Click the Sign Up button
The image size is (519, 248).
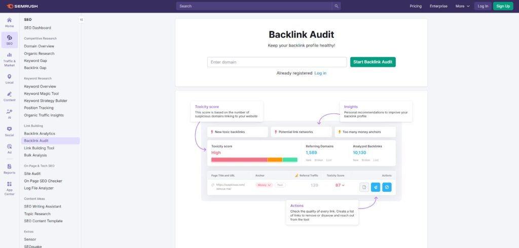pos(503,6)
